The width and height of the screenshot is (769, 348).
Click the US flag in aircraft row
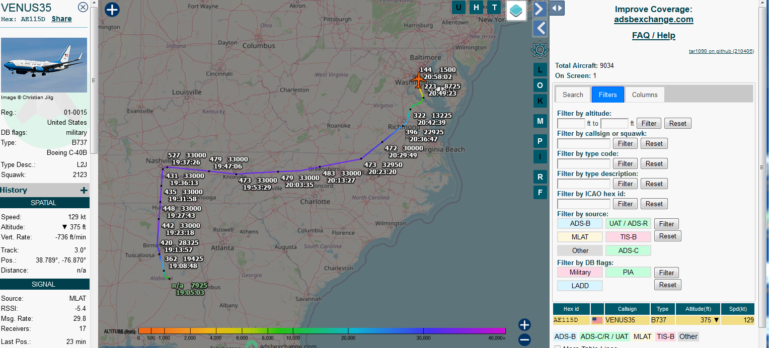pos(597,320)
